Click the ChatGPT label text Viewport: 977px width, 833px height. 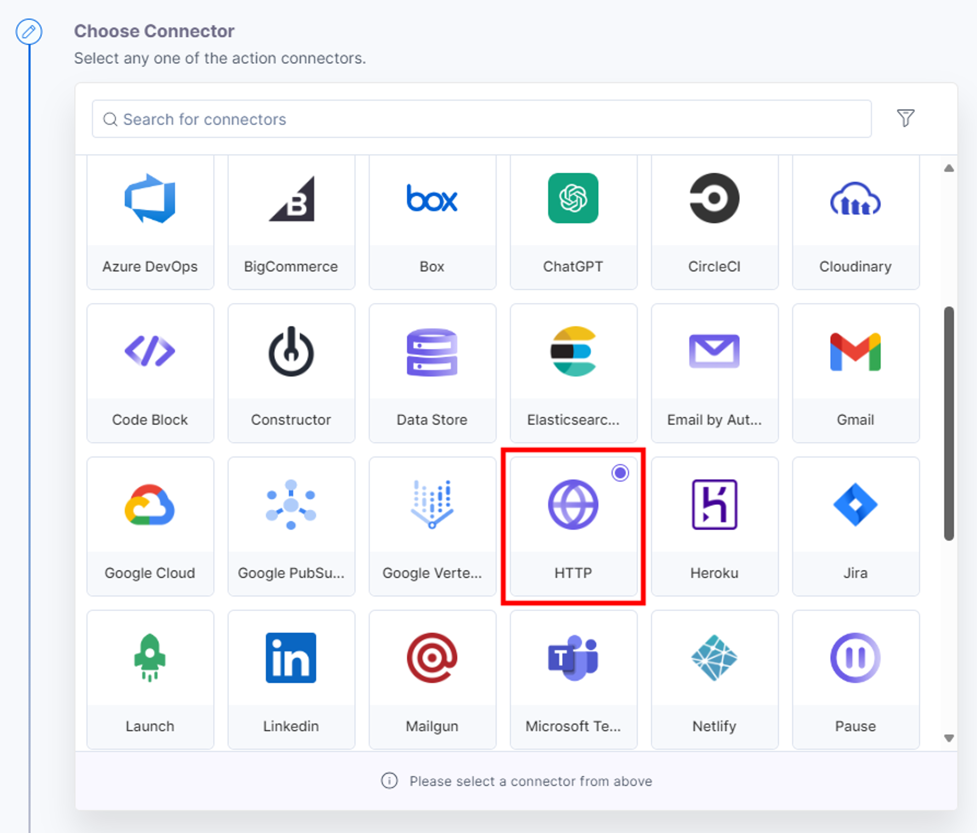click(573, 266)
